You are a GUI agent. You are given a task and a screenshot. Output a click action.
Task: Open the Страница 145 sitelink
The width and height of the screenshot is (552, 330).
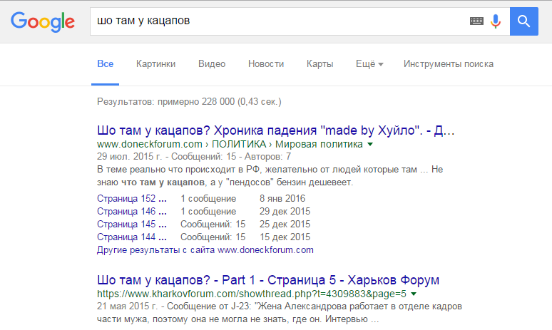132,224
